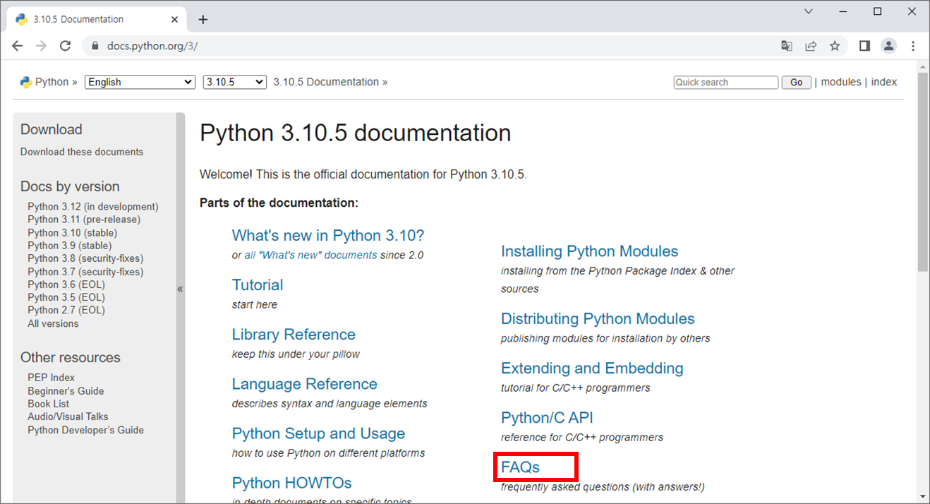
Task: Open Python 3.11 (pre-release) docs
Action: coord(84,220)
